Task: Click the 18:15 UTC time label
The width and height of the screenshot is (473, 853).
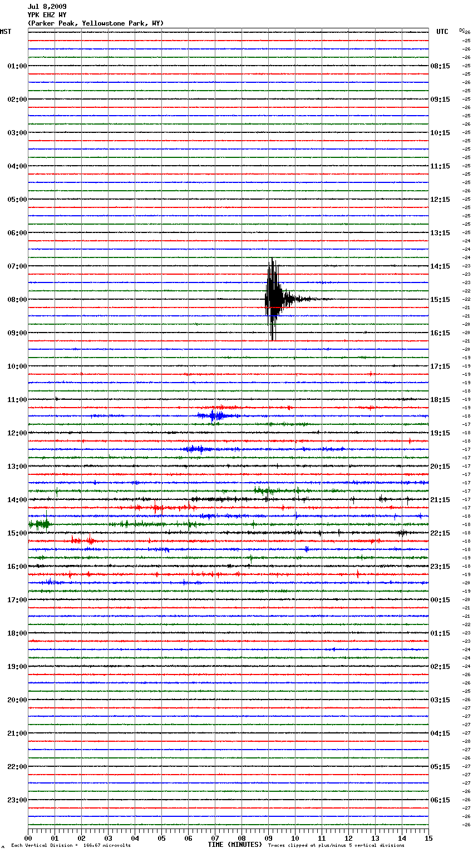Action: (x=440, y=400)
